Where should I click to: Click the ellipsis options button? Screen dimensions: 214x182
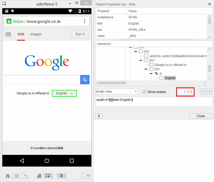84,176
